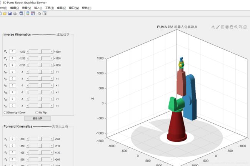Open a file with the folder icon

(x=5, y=13)
